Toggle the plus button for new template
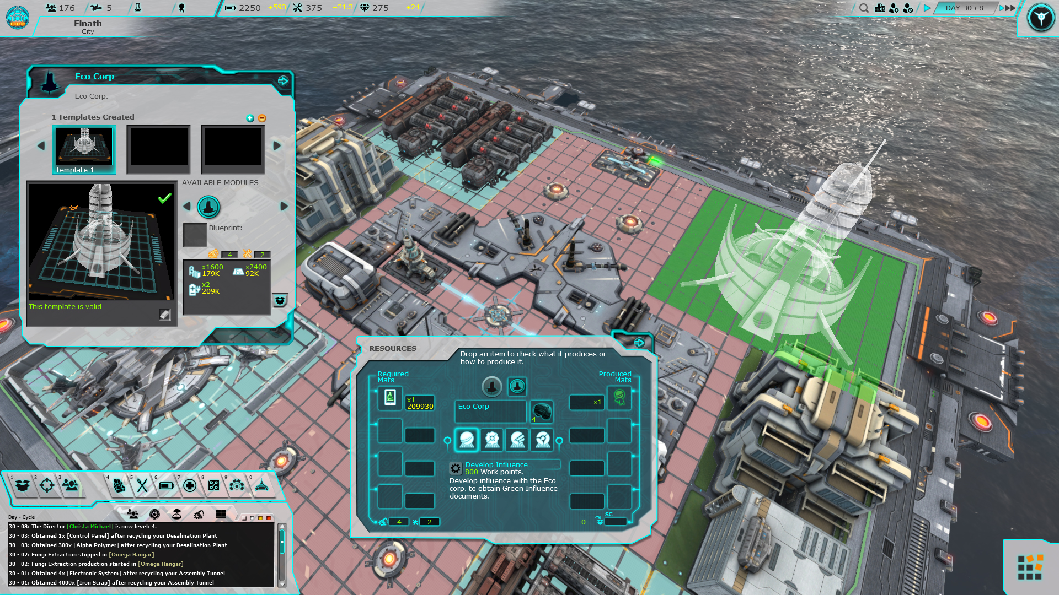1059x595 pixels. coord(250,118)
